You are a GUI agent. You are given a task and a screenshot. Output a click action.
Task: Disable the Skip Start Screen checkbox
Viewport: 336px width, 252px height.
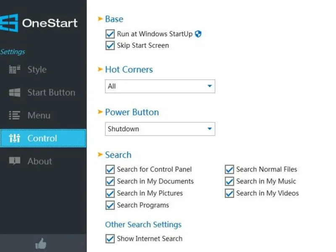[x=110, y=45]
